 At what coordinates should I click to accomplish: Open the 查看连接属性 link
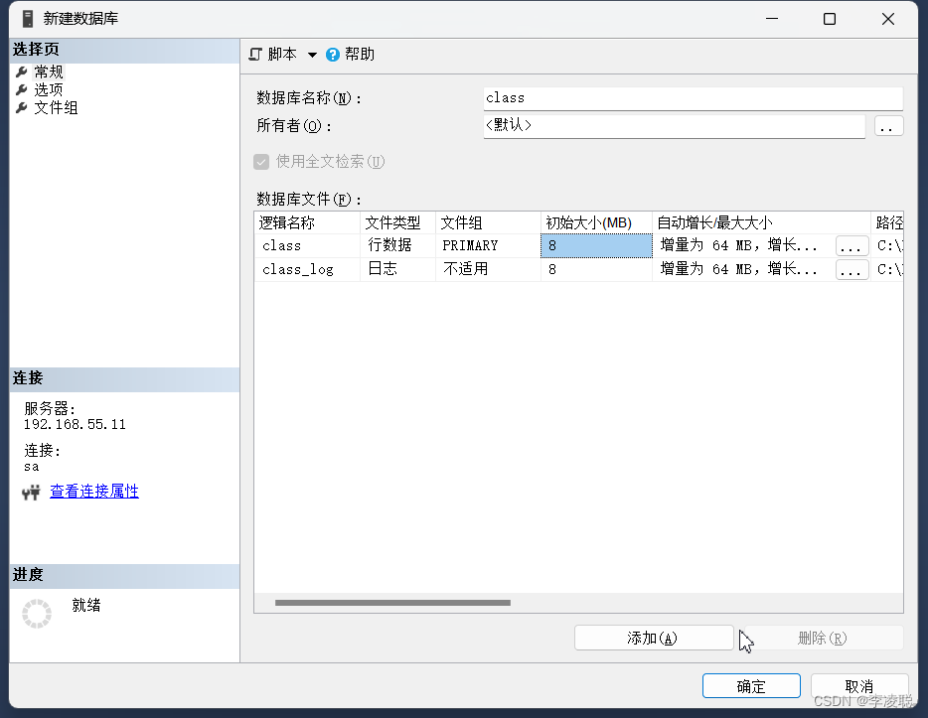(93, 491)
